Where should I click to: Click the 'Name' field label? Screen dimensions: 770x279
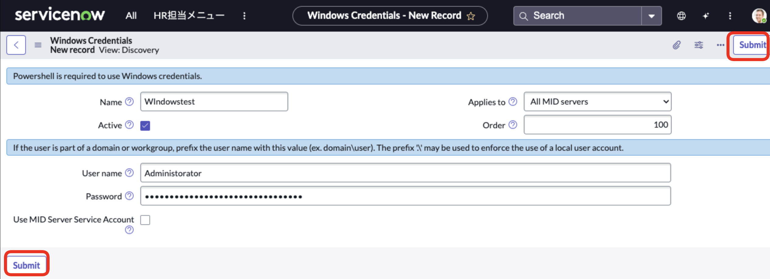pos(111,102)
